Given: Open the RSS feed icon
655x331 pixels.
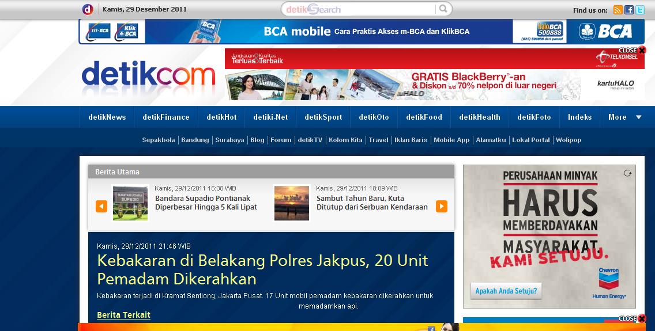Looking at the screenshot, I should coord(618,10).
